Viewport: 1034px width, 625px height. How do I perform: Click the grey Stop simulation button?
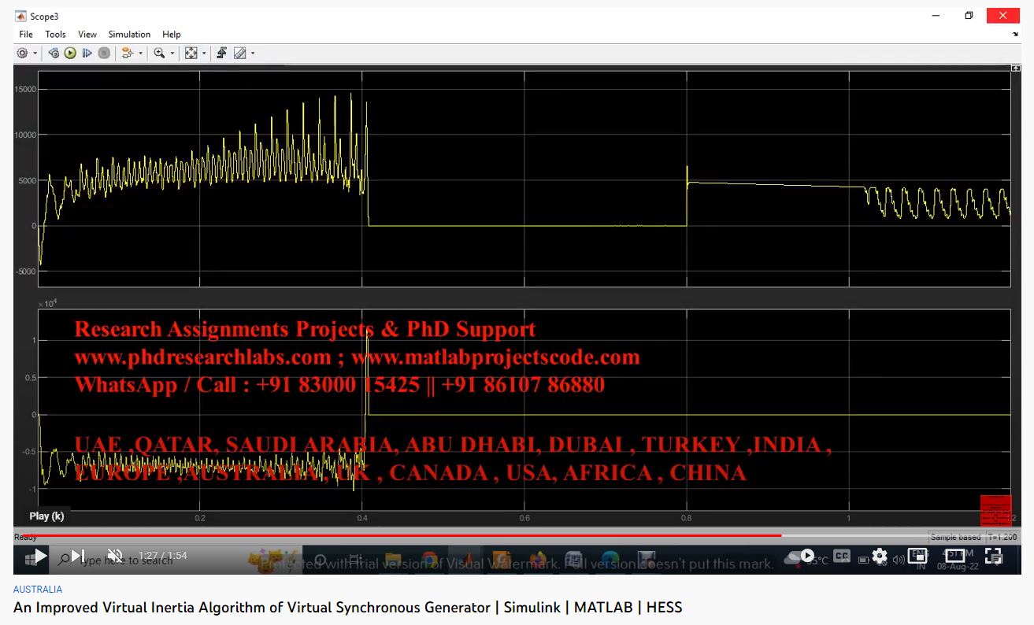(104, 53)
